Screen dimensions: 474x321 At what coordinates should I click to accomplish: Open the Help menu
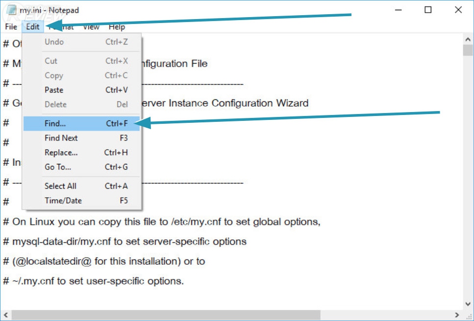pos(117,27)
